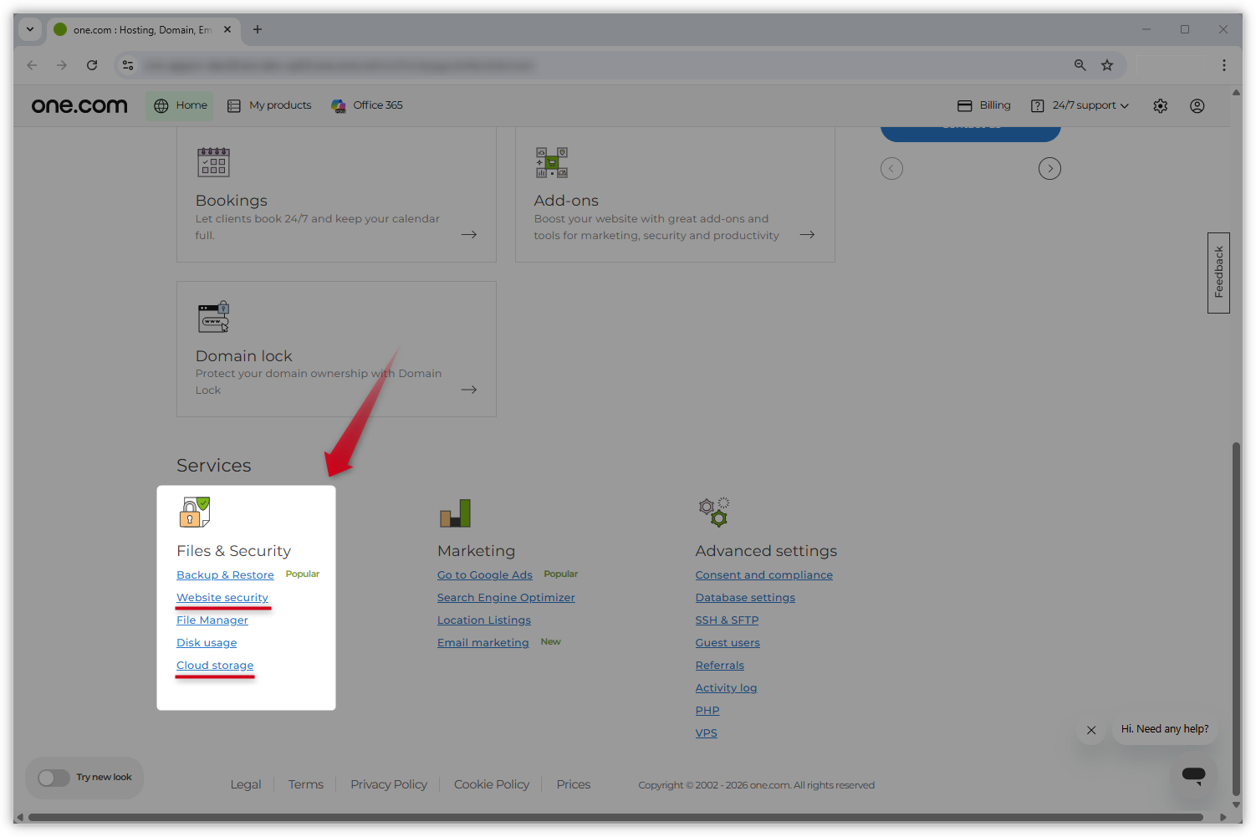Click the user profile icon

pos(1197,106)
